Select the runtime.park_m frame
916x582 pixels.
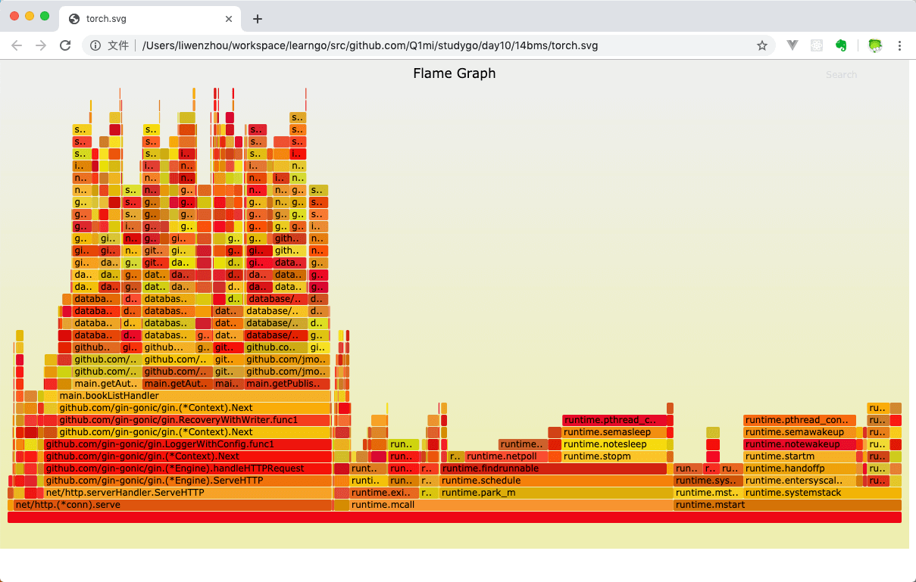pyautogui.click(x=556, y=493)
